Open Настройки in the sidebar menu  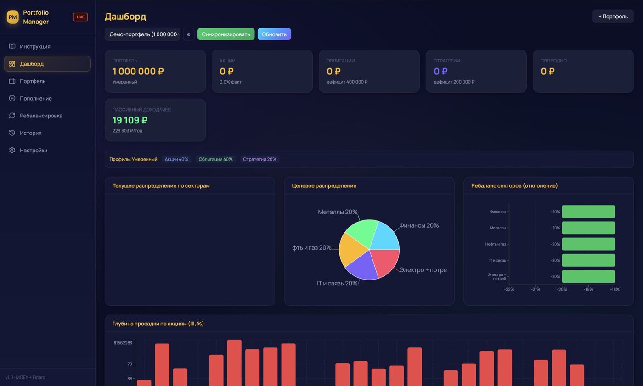47,150
